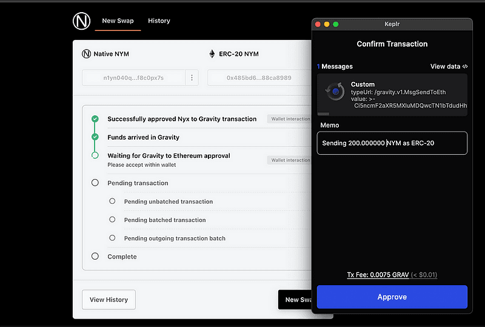Click the green check beside Successfully approved
This screenshot has height=327, width=485.
[x=95, y=119]
